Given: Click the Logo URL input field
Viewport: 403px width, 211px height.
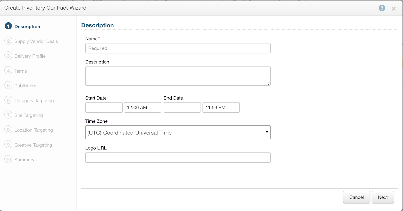Looking at the screenshot, I should pos(178,157).
